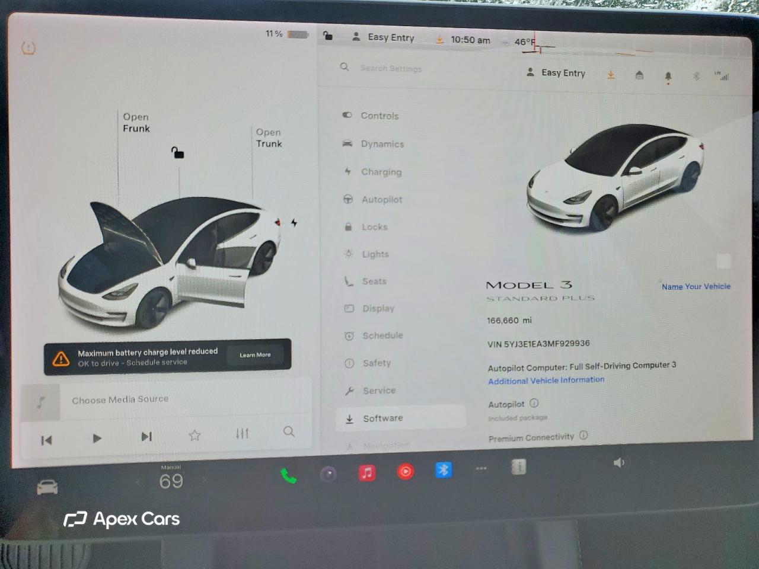This screenshot has width=759, height=569.
Task: Open Easy Entry profile in the top status bar
Action: tap(383, 37)
